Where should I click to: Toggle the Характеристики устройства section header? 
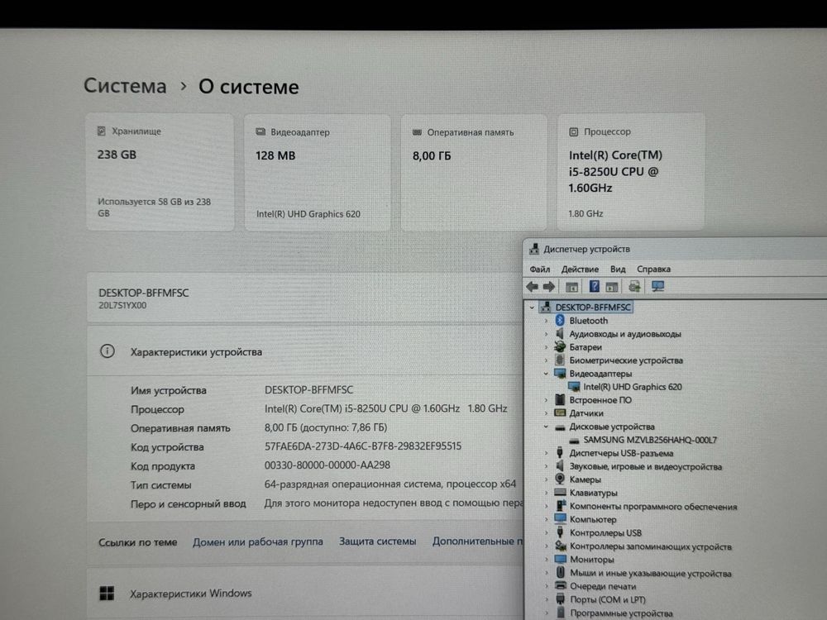pos(305,351)
